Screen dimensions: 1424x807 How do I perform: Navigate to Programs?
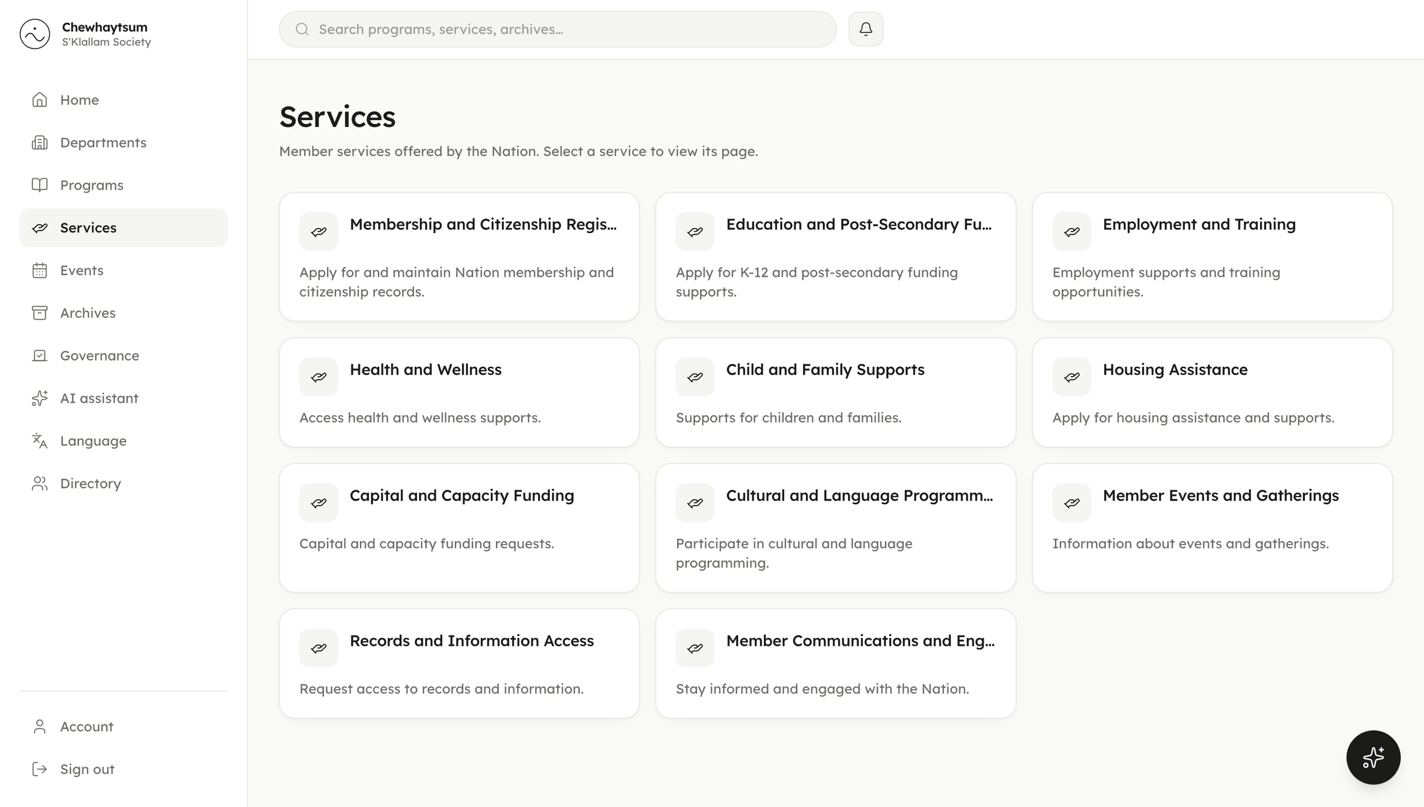pyautogui.click(x=124, y=185)
